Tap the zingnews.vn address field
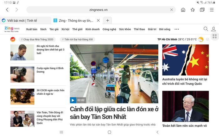The height and width of the screenshot is (137, 219). [98, 10]
